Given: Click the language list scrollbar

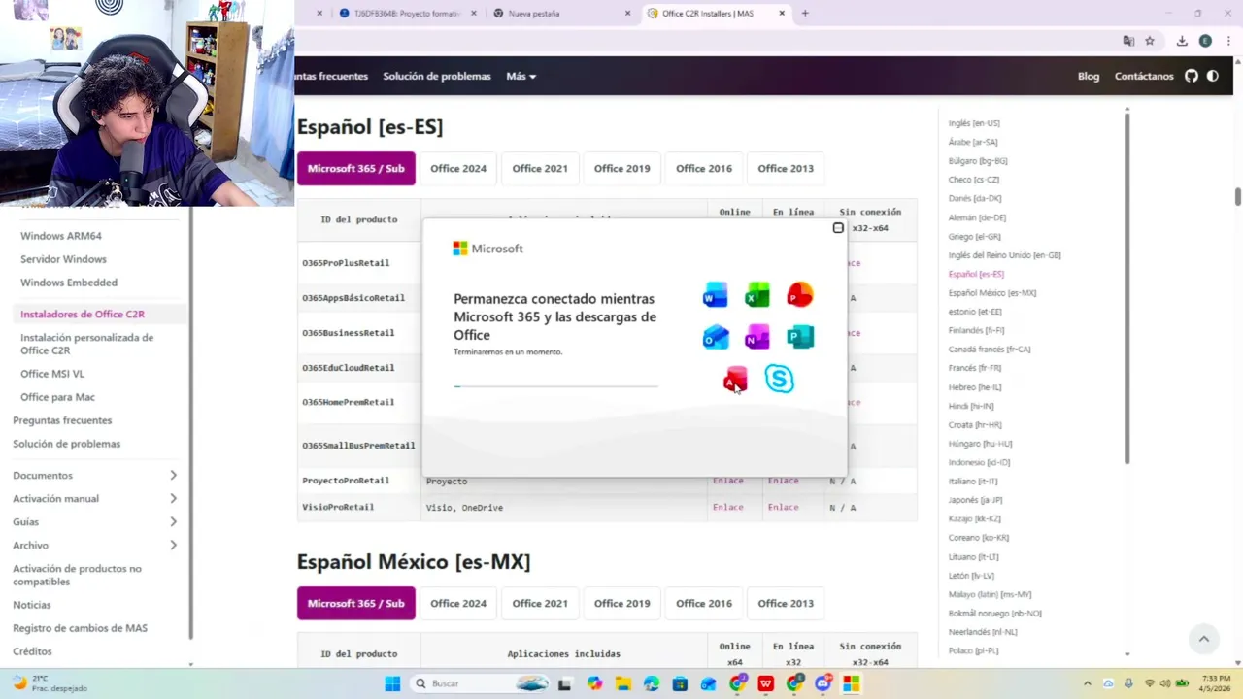Looking at the screenshot, I should click(1127, 289).
